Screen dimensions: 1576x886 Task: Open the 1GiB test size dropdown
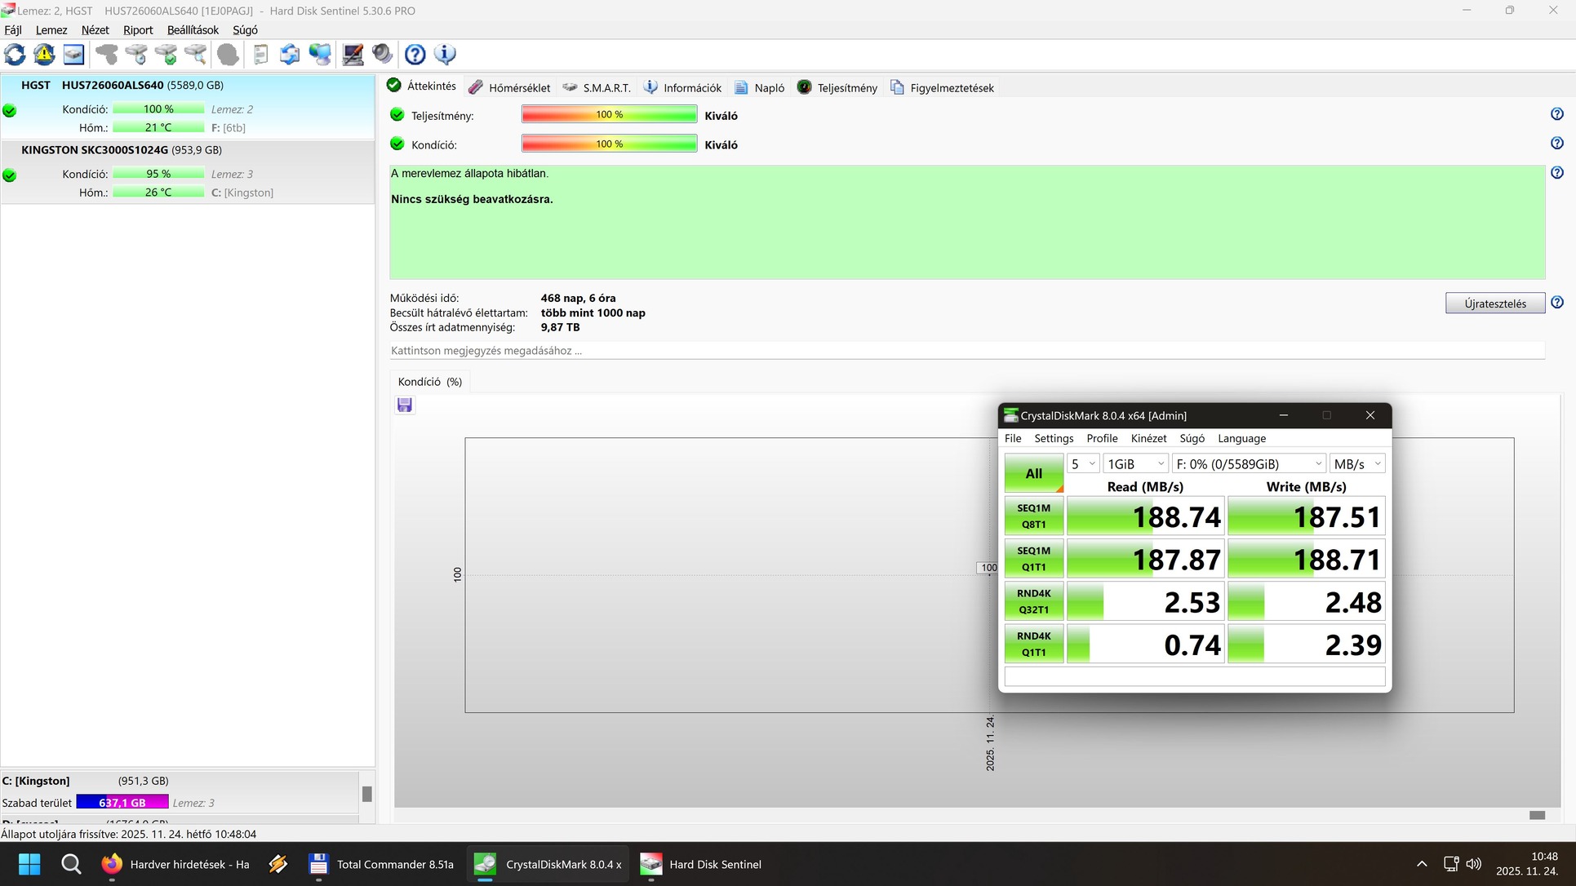(x=1135, y=464)
